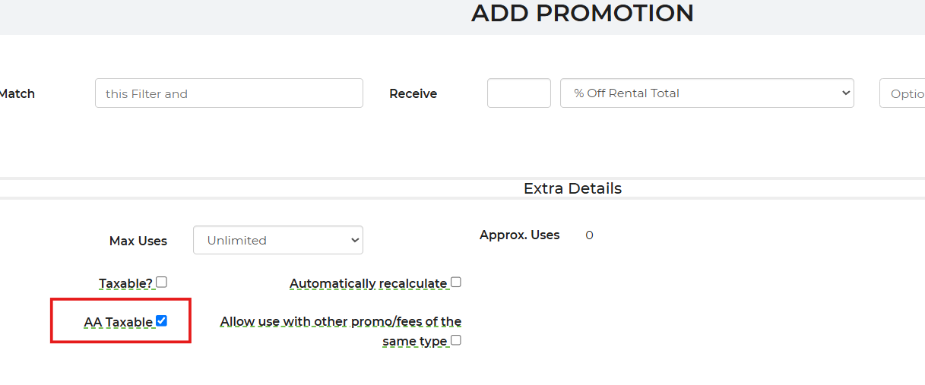The width and height of the screenshot is (925, 385).
Task: Click the 'AA Taxable' label text
Action: click(x=119, y=322)
